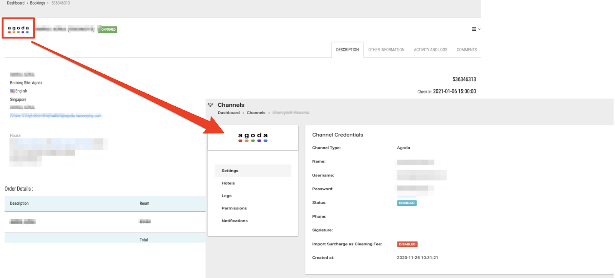This screenshot has height=278, width=615.
Task: Open Hotels in the channel sidebar
Action: click(x=228, y=183)
